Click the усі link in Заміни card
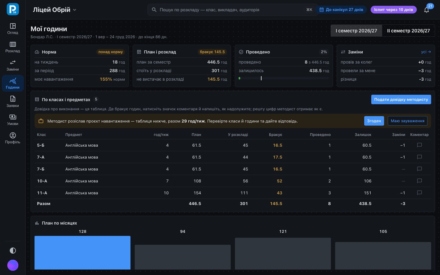The image size is (440, 275). (x=426, y=52)
